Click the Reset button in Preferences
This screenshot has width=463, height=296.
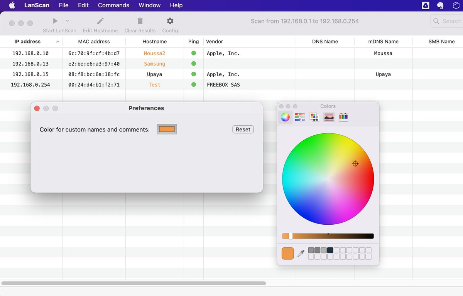243,129
